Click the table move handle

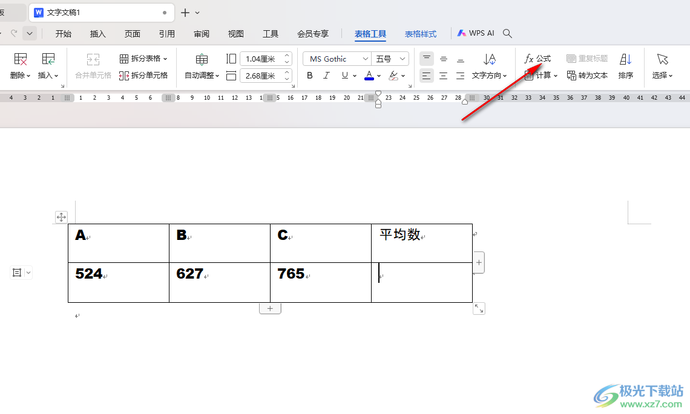pos(61,216)
